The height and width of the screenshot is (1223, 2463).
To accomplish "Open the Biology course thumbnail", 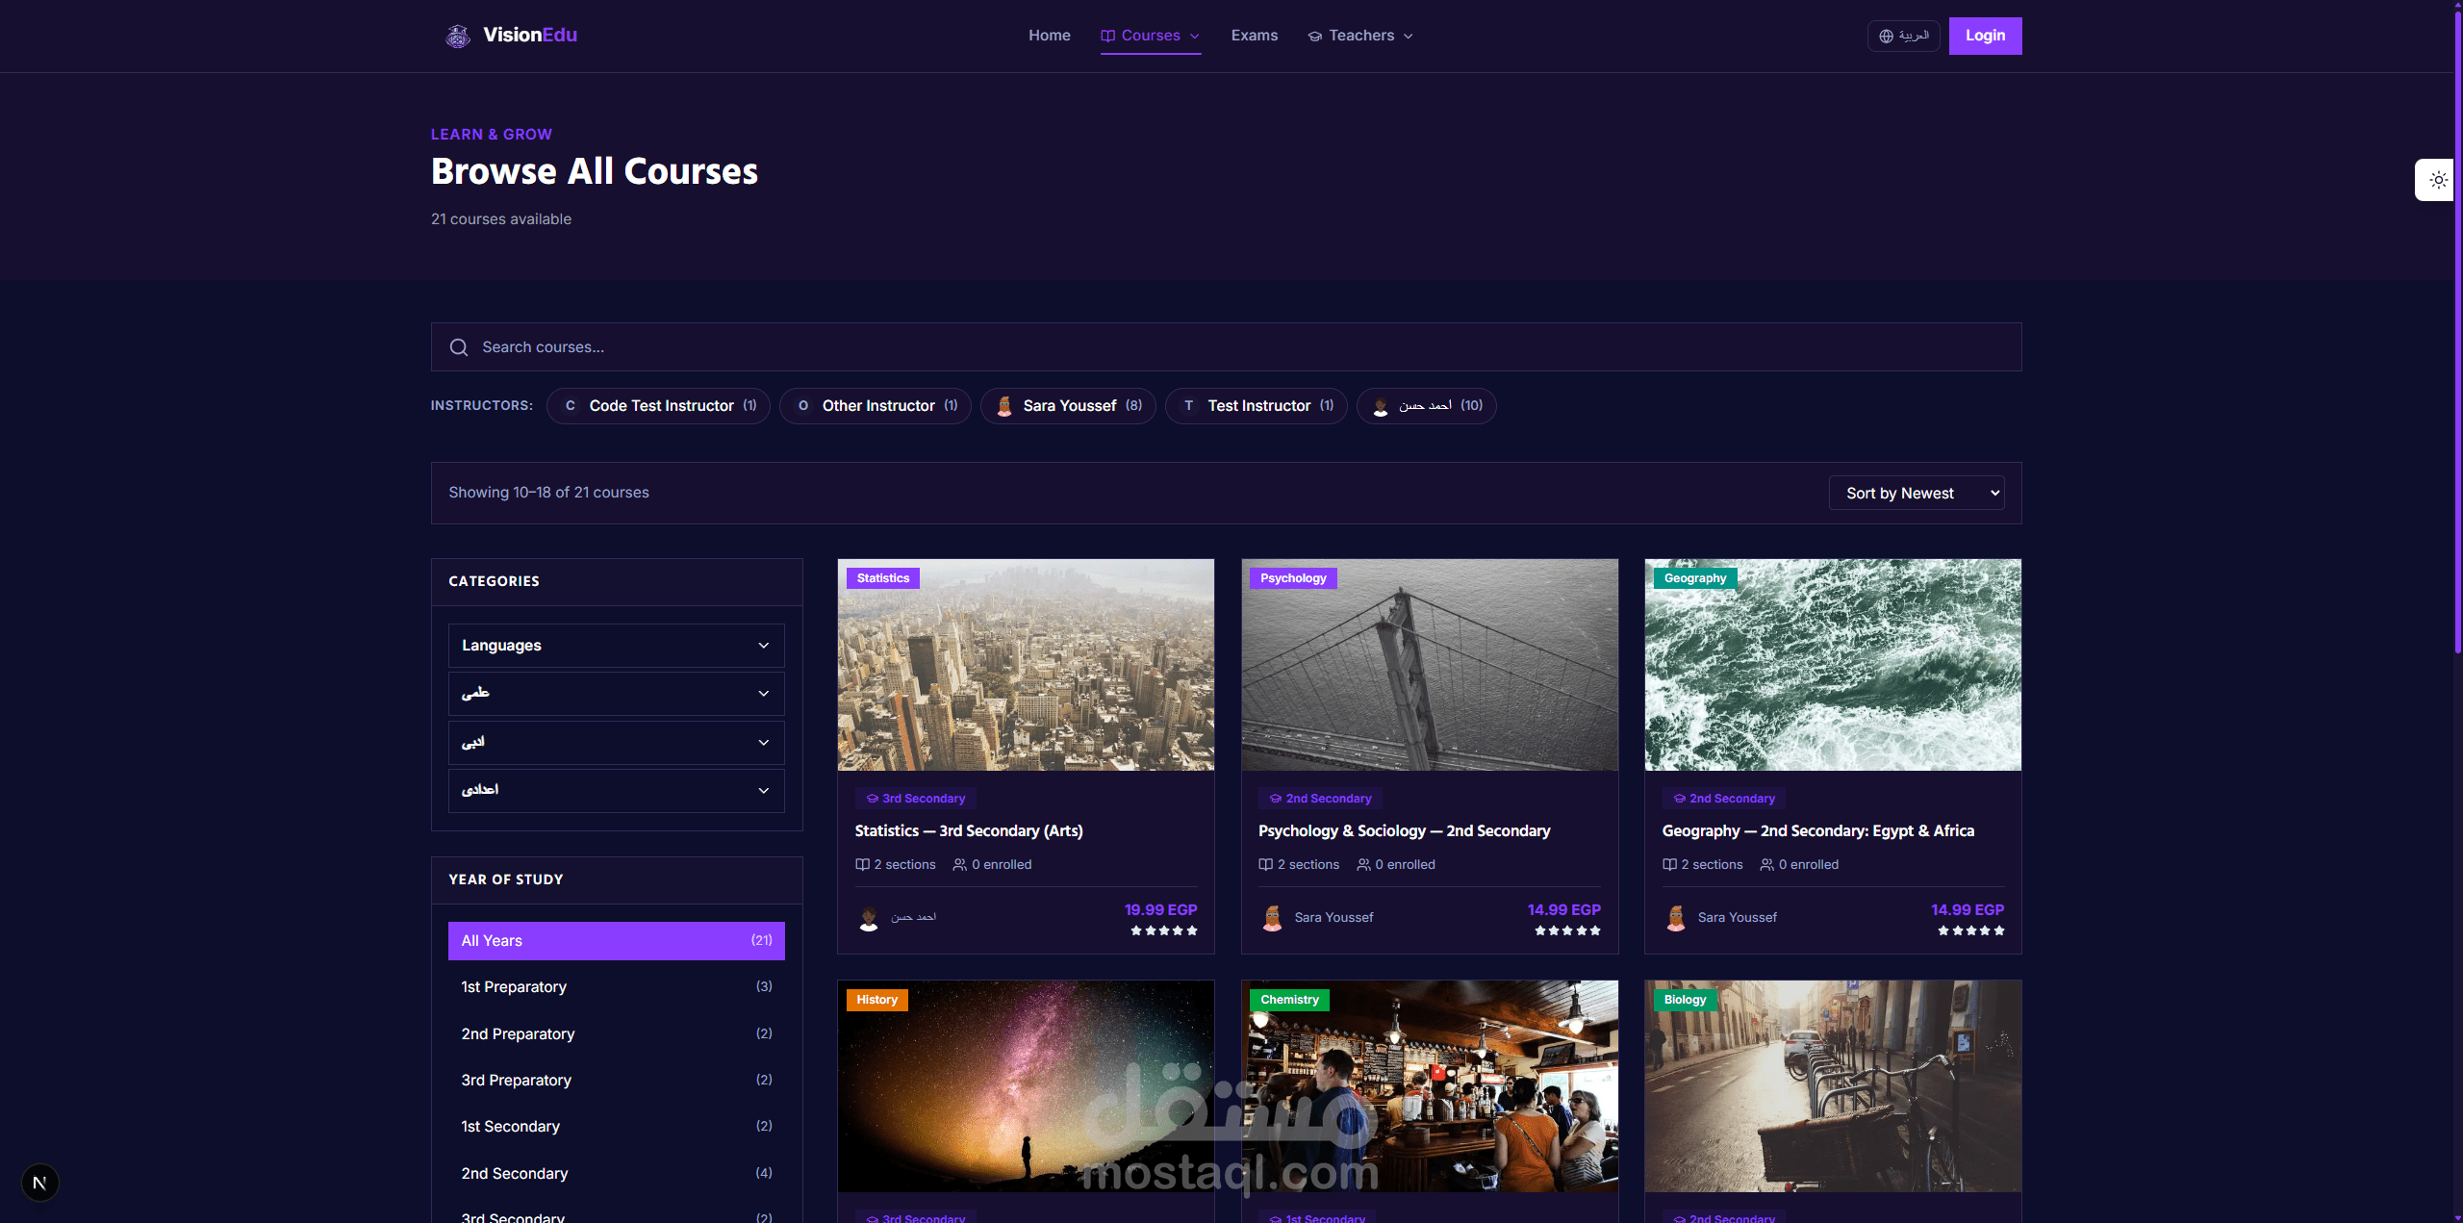I will 1833,1086.
